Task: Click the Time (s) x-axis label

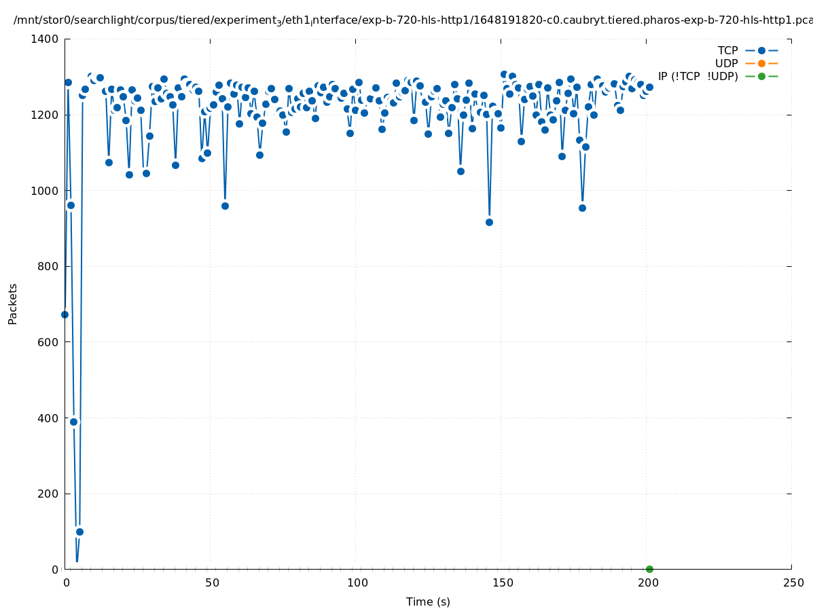Action: [428, 601]
